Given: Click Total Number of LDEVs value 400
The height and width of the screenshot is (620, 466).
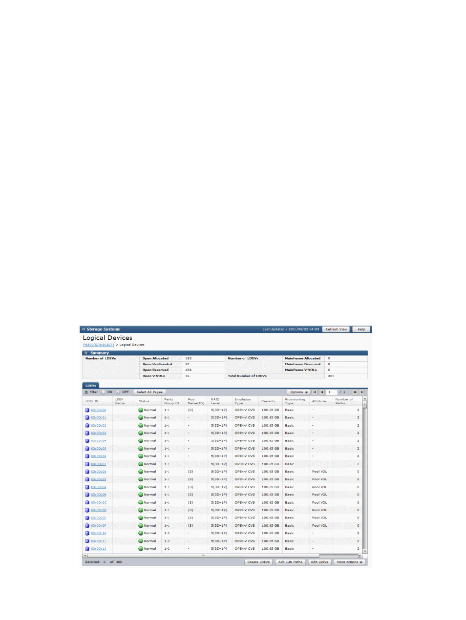Looking at the screenshot, I should click(331, 376).
